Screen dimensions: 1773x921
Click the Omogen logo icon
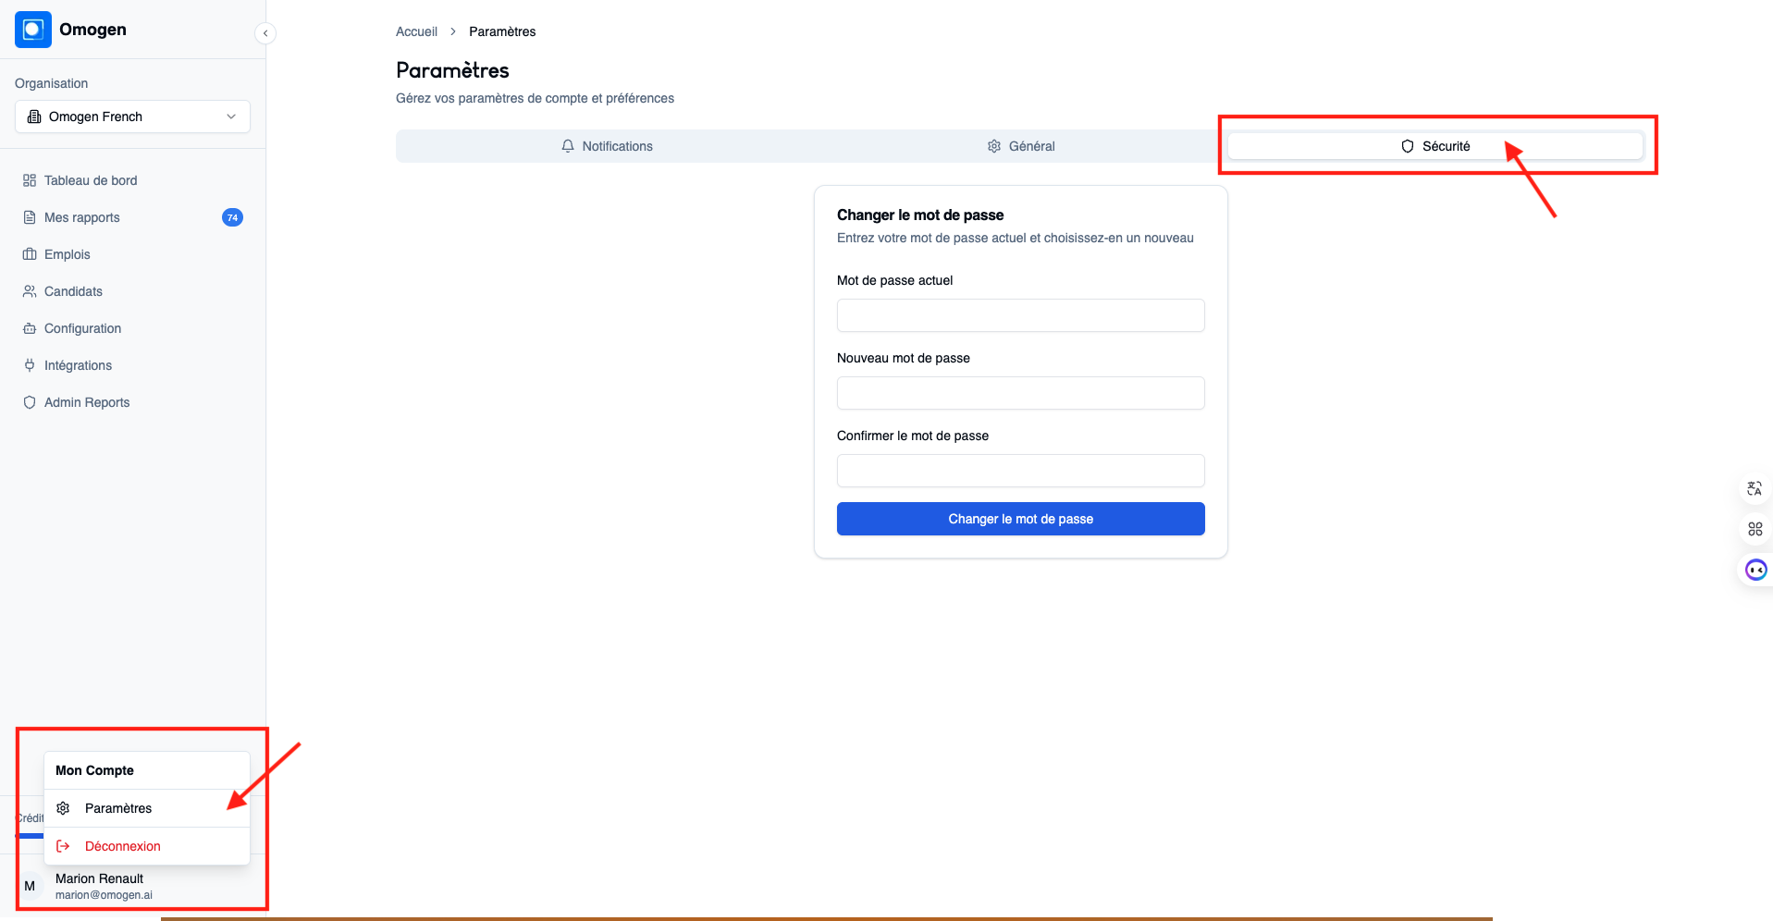pyautogui.click(x=33, y=30)
